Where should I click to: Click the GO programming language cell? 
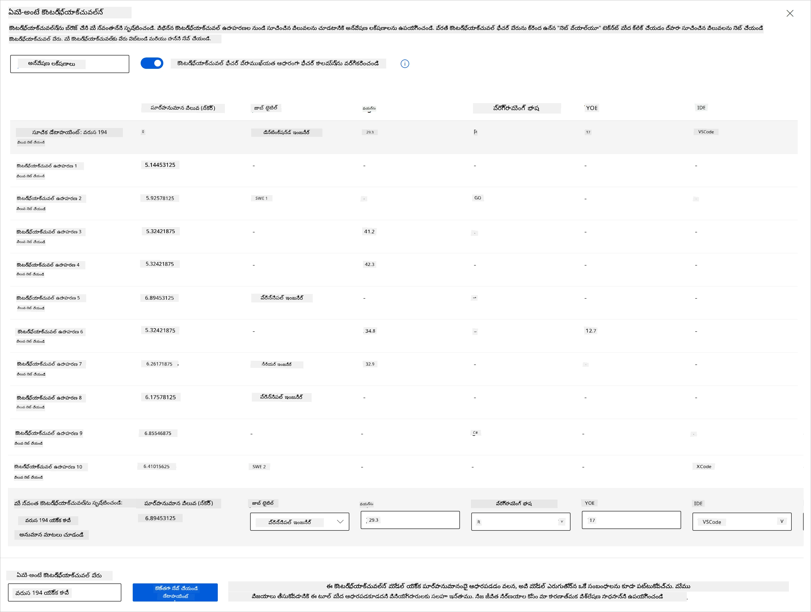478,198
